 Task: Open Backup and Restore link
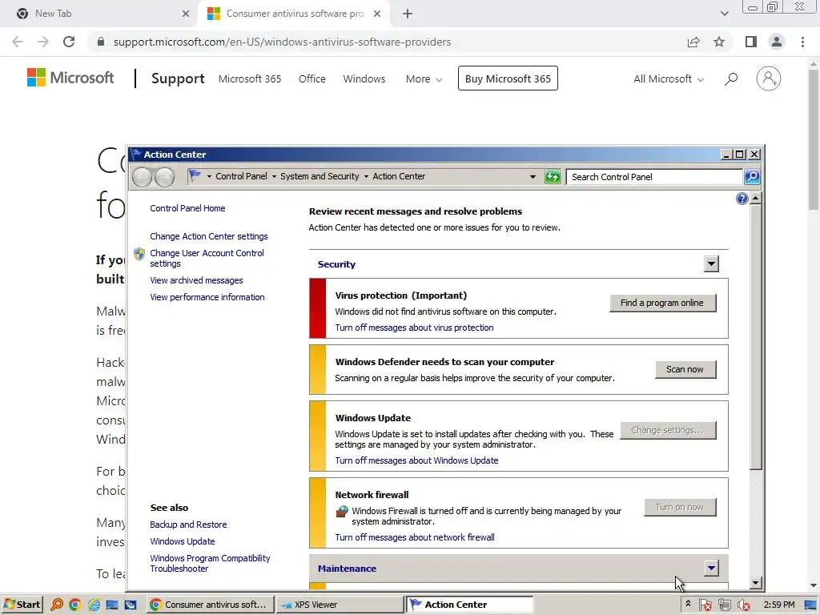tap(188, 525)
